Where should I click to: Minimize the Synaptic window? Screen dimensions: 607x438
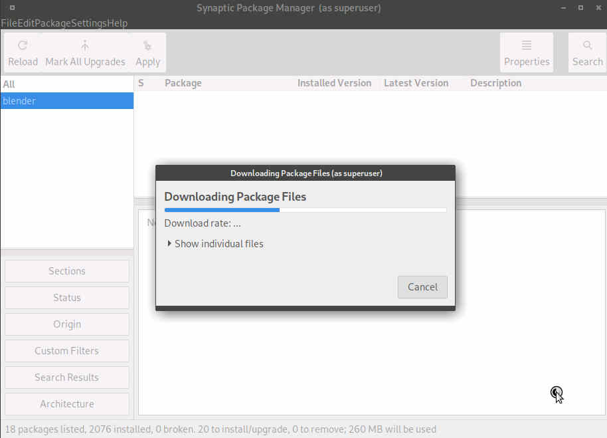563,8
